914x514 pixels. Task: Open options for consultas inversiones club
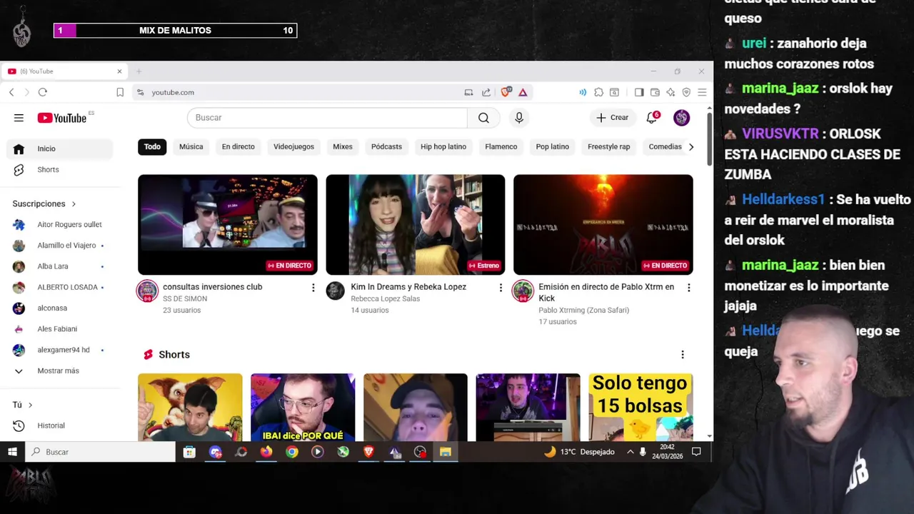313,288
